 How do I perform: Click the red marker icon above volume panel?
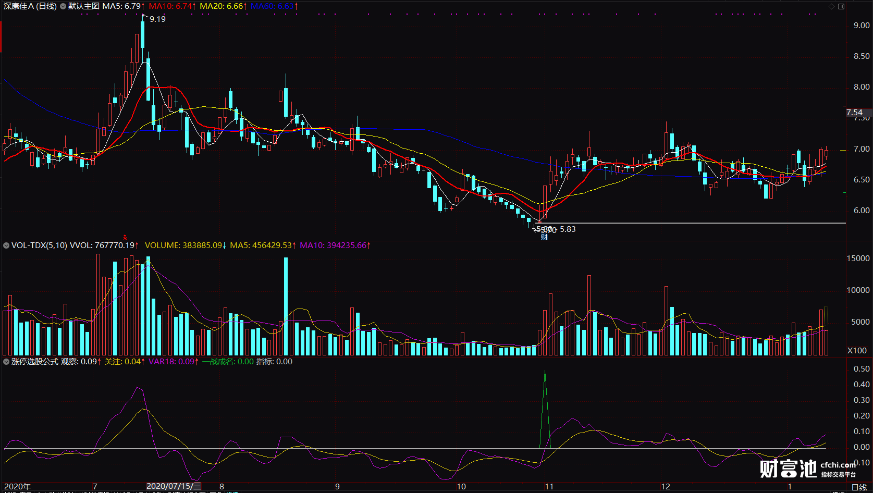pyautogui.click(x=125, y=238)
